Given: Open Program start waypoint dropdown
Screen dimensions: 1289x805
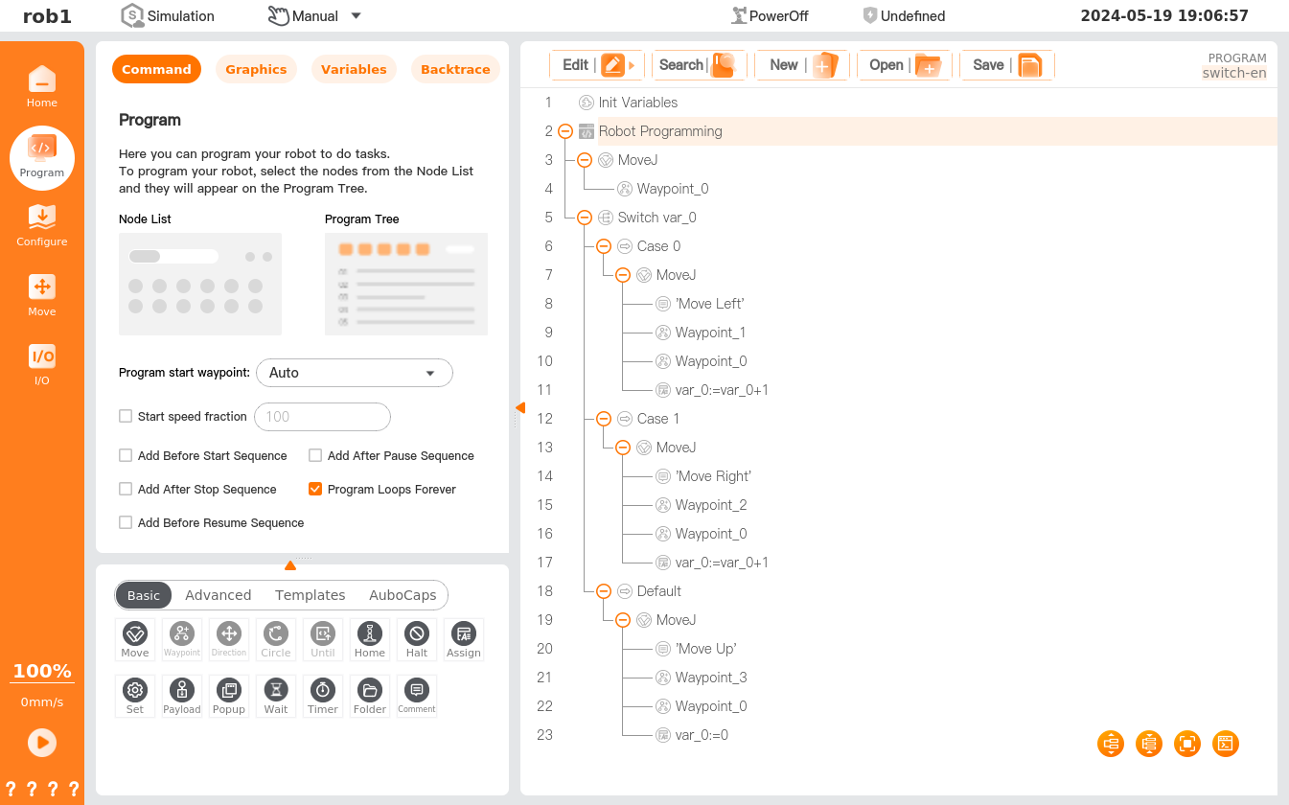Looking at the screenshot, I should 353,373.
